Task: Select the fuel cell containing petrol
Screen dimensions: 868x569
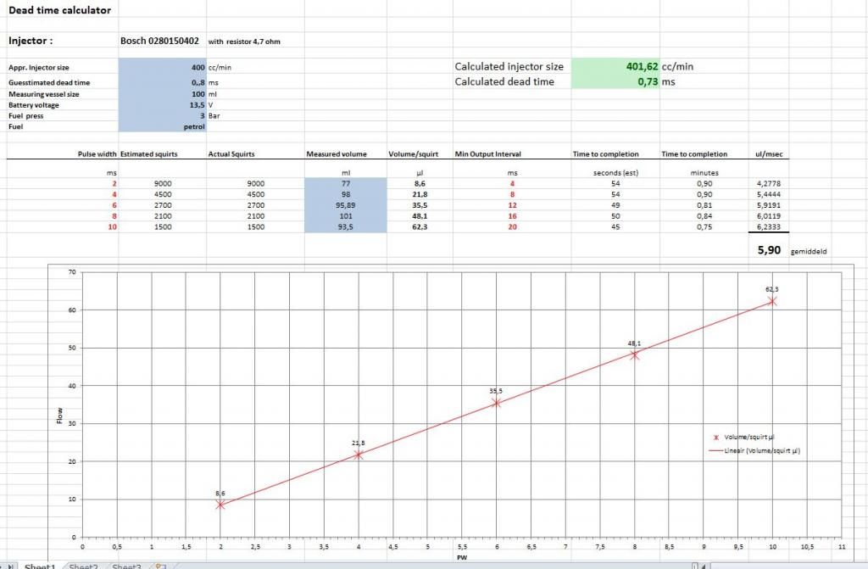Action: click(162, 126)
